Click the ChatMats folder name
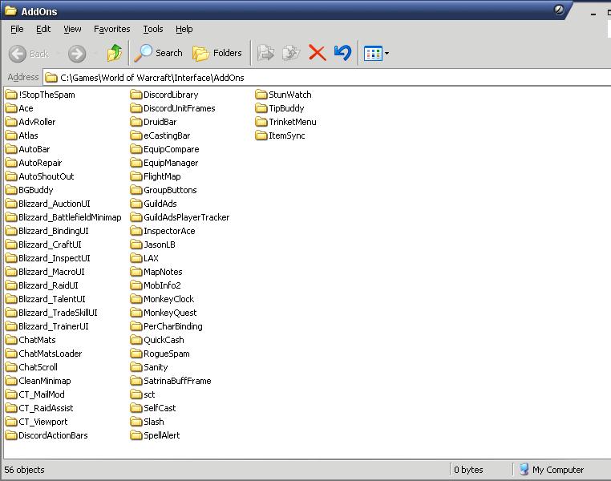Image resolution: width=611 pixels, height=481 pixels. 38,340
